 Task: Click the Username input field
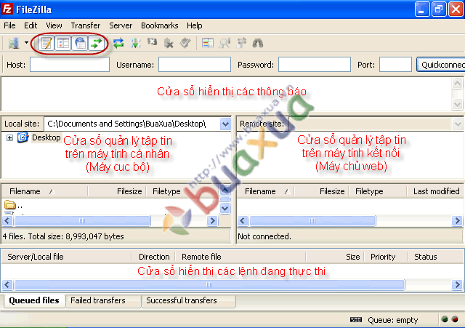(x=195, y=65)
